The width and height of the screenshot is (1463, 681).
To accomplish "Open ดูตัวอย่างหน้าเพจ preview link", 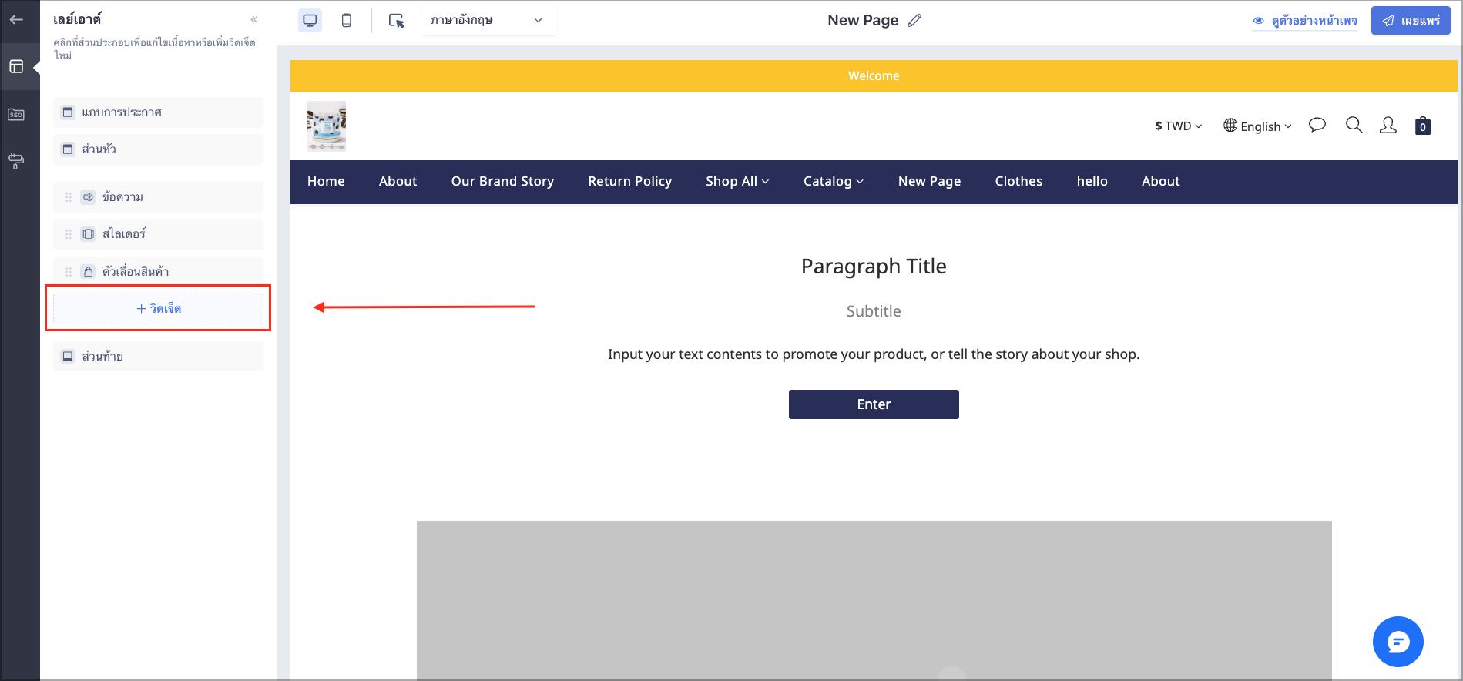I will pyautogui.click(x=1305, y=21).
